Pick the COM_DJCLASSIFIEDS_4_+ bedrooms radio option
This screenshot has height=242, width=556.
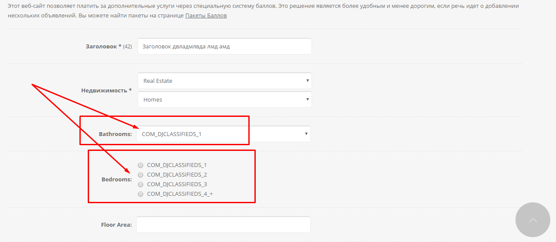point(141,194)
